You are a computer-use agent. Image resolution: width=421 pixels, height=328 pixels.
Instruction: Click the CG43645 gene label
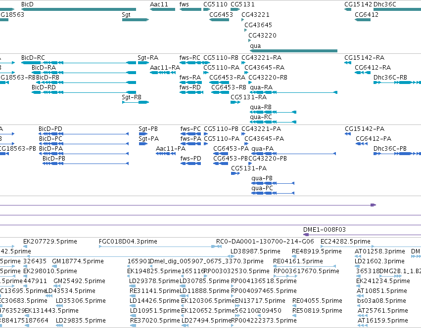tap(258, 25)
